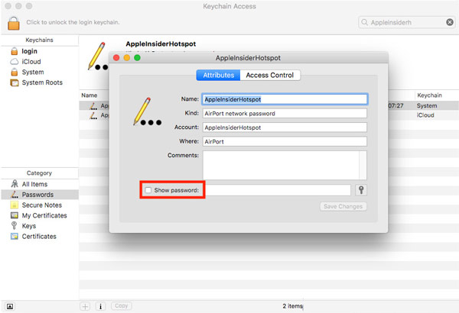
Task: Click the Kind field with AirPort network password
Action: tap(285, 114)
